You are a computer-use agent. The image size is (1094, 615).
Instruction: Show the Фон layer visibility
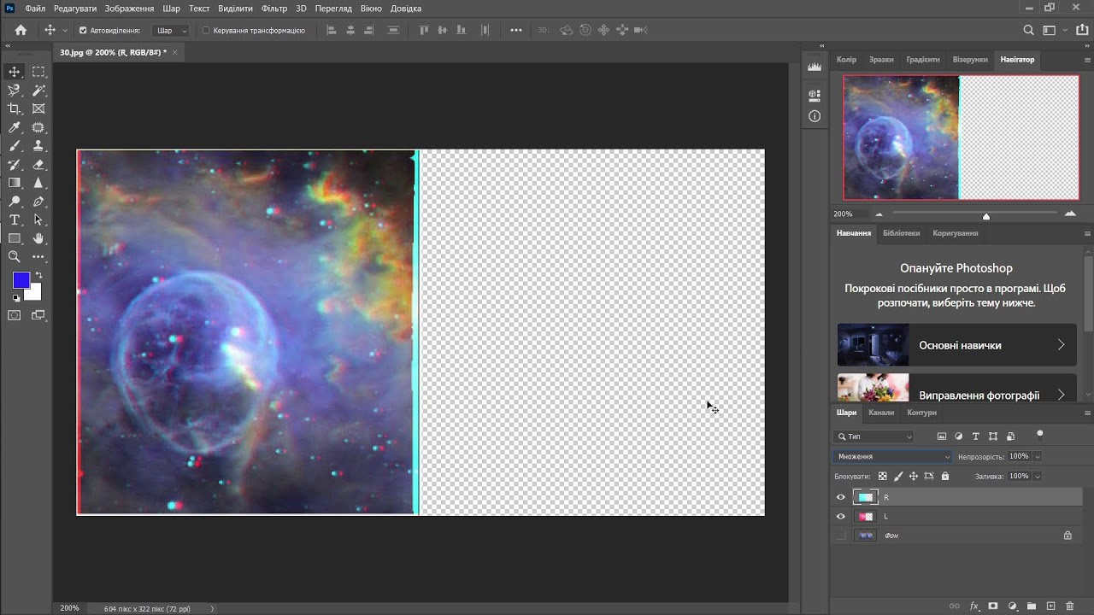point(840,536)
